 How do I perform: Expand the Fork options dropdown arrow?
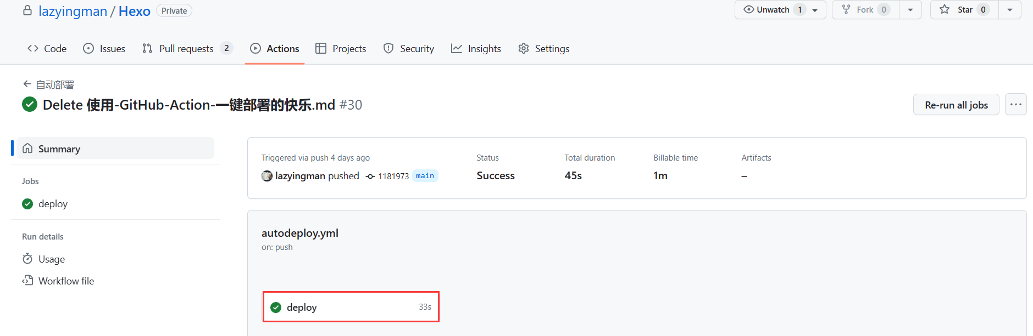pos(910,10)
